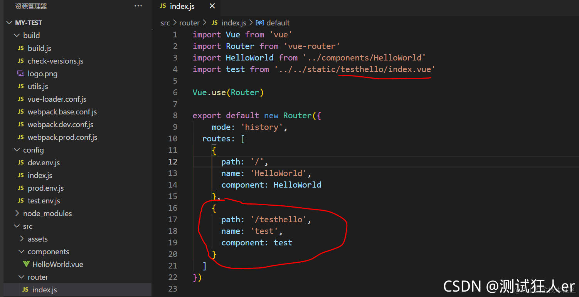This screenshot has height=297, width=579.
Task: Expand the assets folder
Action: [22, 239]
